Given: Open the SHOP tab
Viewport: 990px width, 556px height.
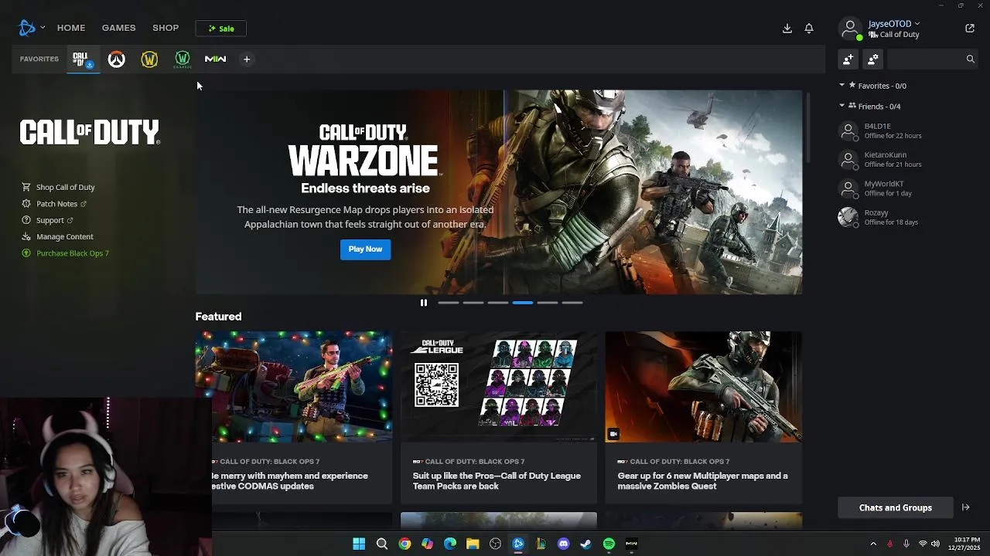Looking at the screenshot, I should pos(166,28).
